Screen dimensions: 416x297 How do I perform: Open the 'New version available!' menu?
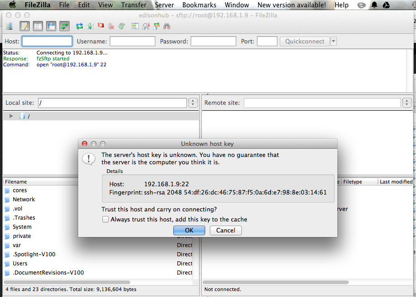[292, 5]
